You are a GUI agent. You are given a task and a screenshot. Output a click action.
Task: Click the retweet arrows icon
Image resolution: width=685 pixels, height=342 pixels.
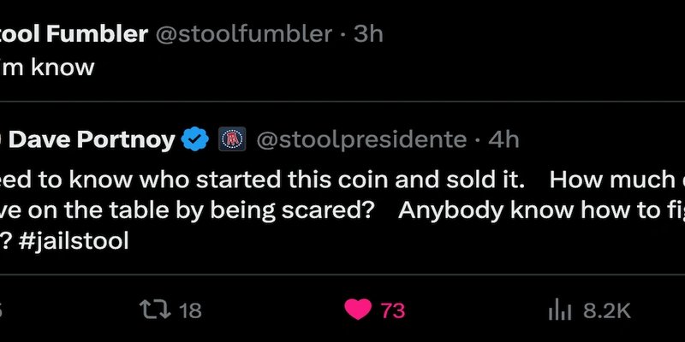click(x=155, y=310)
